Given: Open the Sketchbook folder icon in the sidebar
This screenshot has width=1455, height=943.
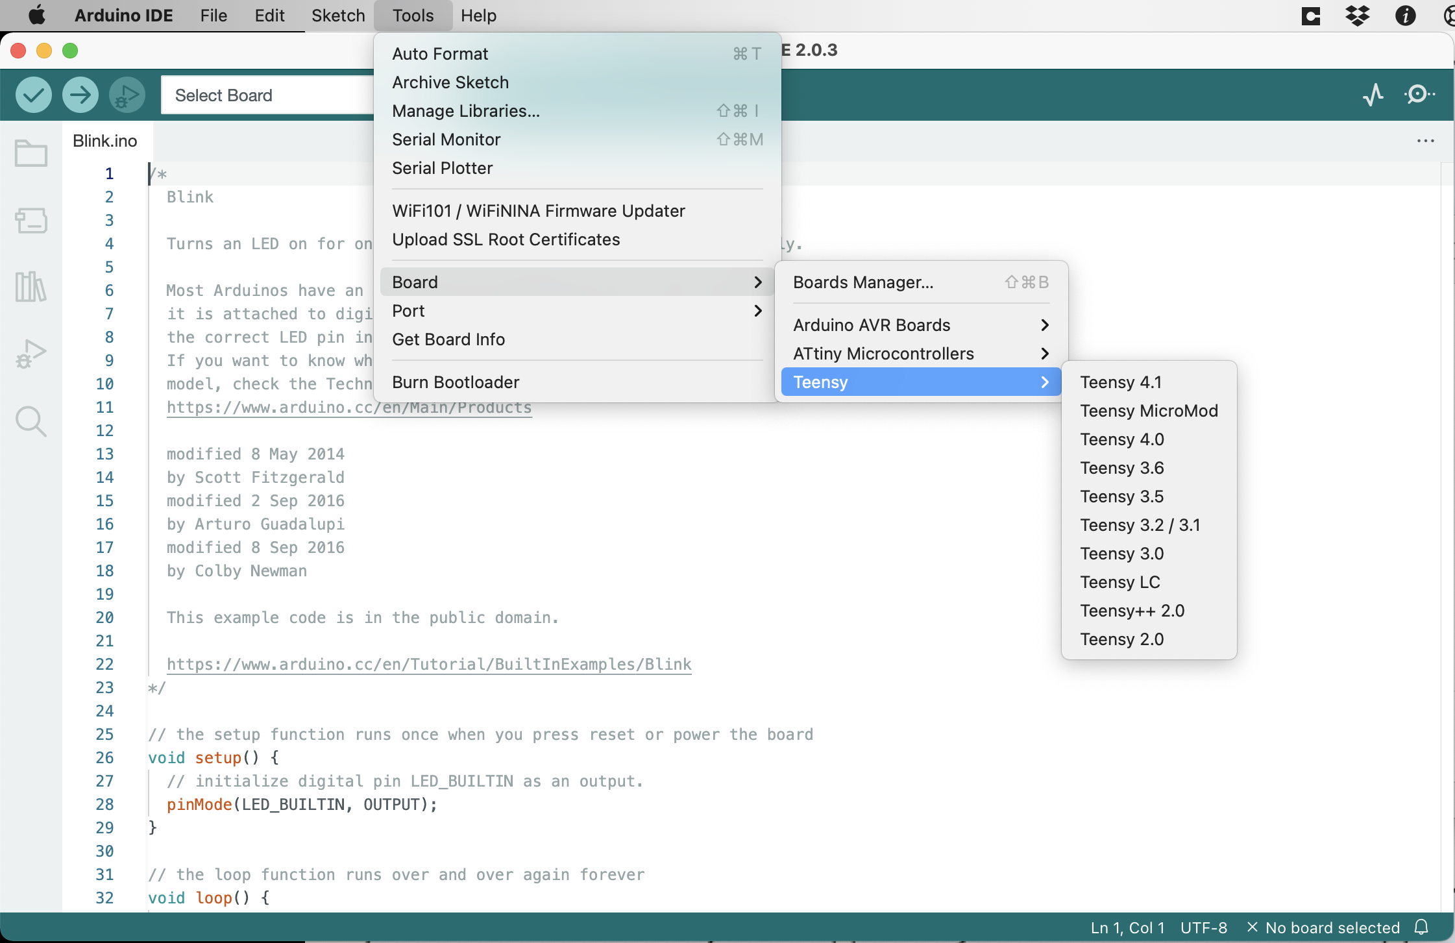Looking at the screenshot, I should click(x=31, y=153).
